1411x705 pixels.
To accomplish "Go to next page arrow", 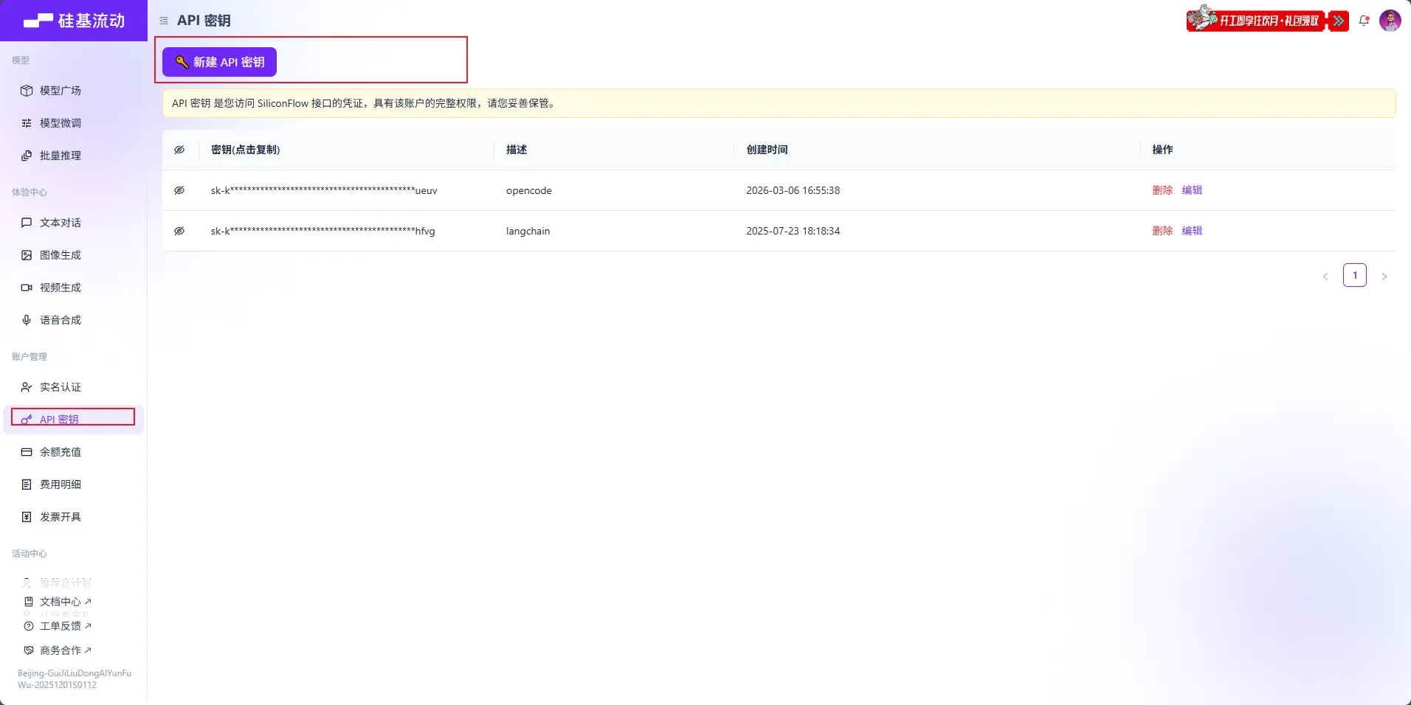I will [x=1384, y=276].
